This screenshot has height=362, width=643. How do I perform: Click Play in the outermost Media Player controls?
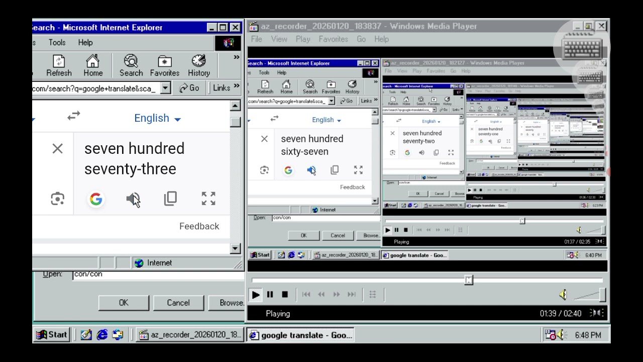coord(256,295)
